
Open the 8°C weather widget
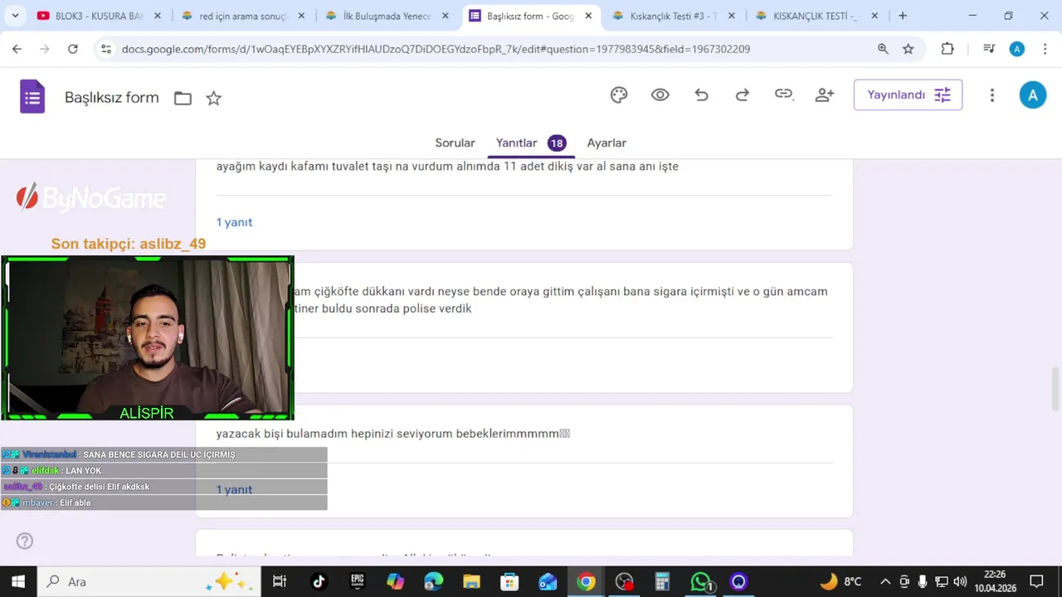[x=840, y=581]
